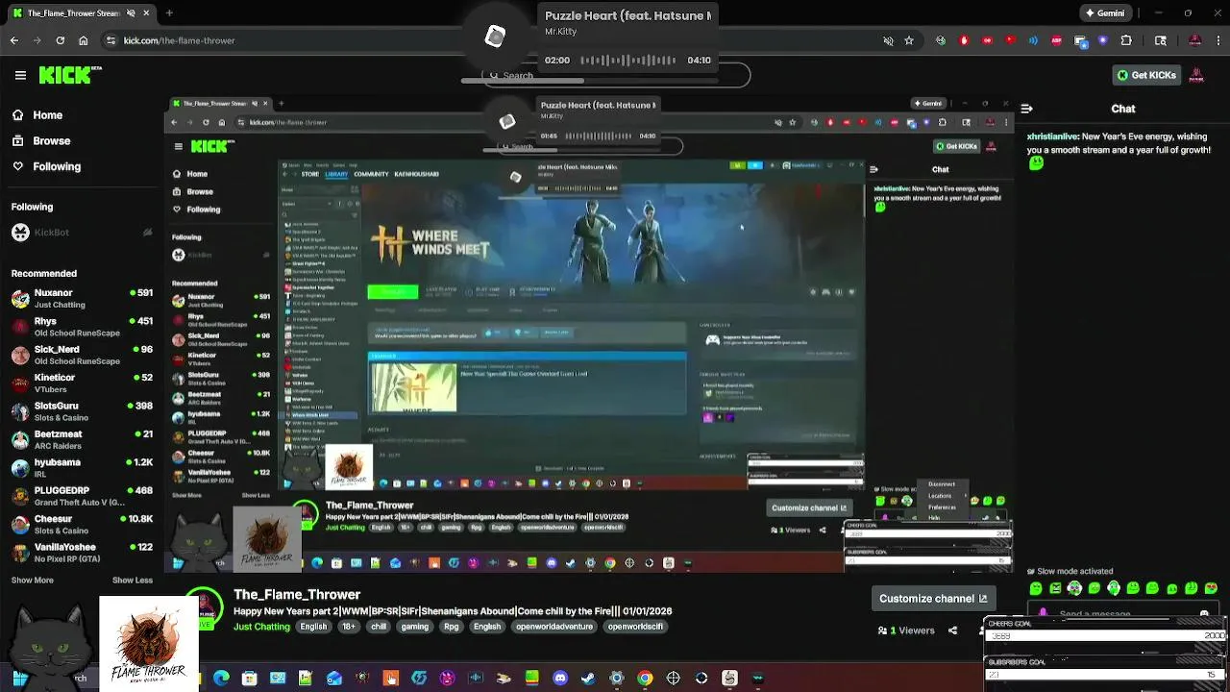Click the 18+ stream tag
Viewport: 1230px width, 692px height.
pos(349,627)
